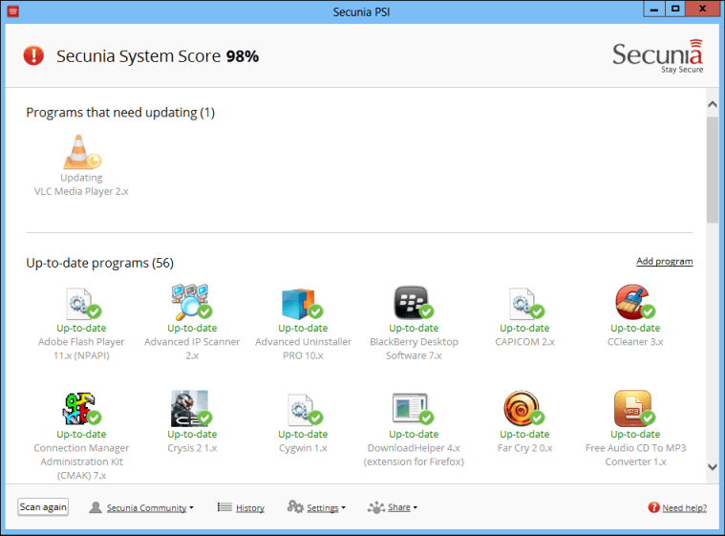Viewport: 725px width, 536px height.
Task: Open the Adobe Flash Player program icon
Action: coord(82,304)
